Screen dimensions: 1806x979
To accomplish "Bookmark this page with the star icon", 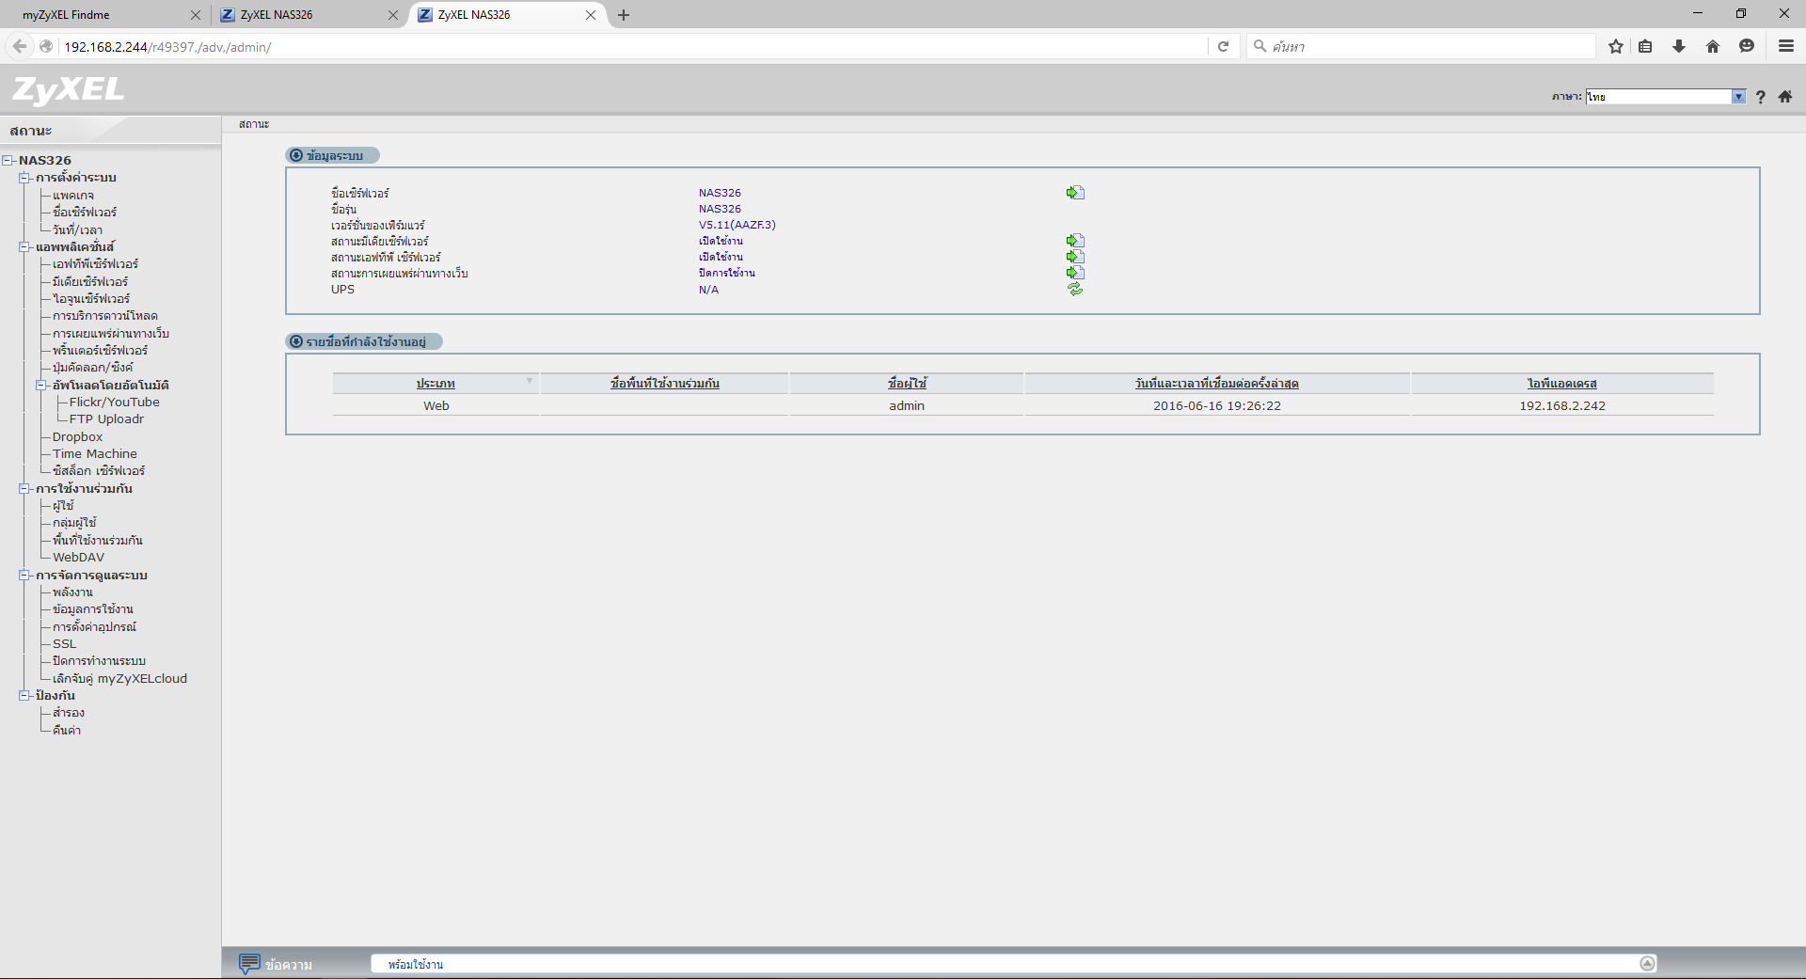I will tap(1616, 46).
